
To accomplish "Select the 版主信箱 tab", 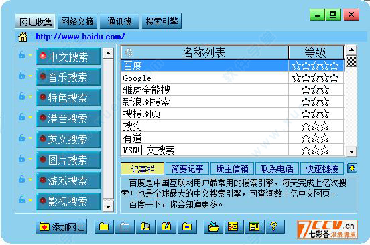I will (232, 169).
